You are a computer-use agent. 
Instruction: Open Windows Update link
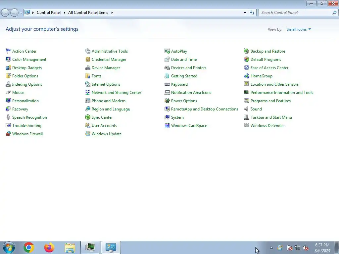106,134
